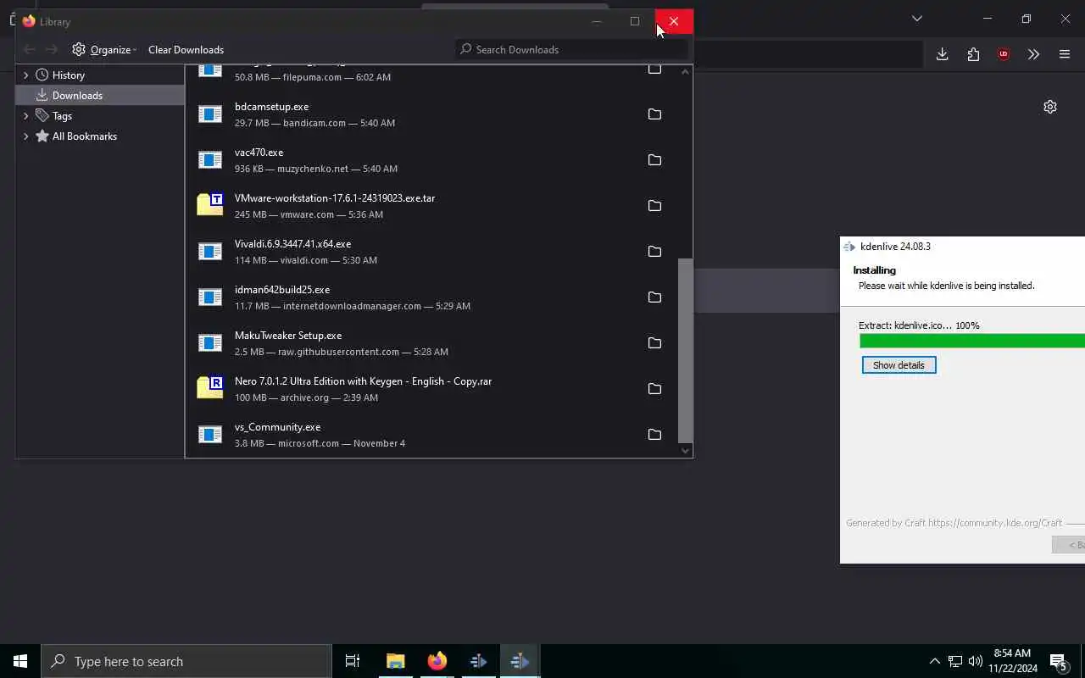Show Nero 7.0.1.2 rar in folder

click(x=654, y=389)
